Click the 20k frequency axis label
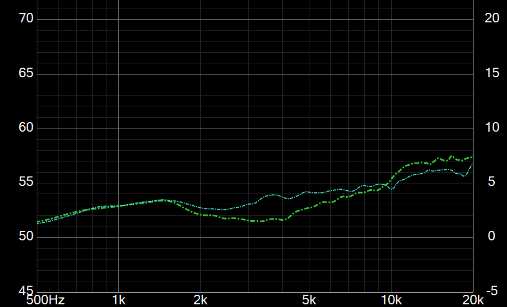The width and height of the screenshot is (507, 307). click(x=473, y=300)
